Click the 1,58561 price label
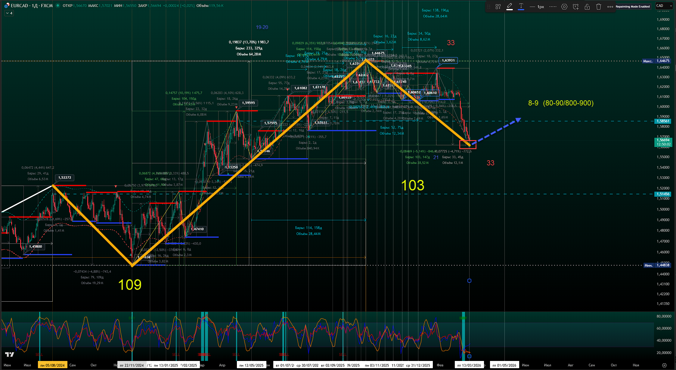Viewport: 676px width, 370px height. 663,121
